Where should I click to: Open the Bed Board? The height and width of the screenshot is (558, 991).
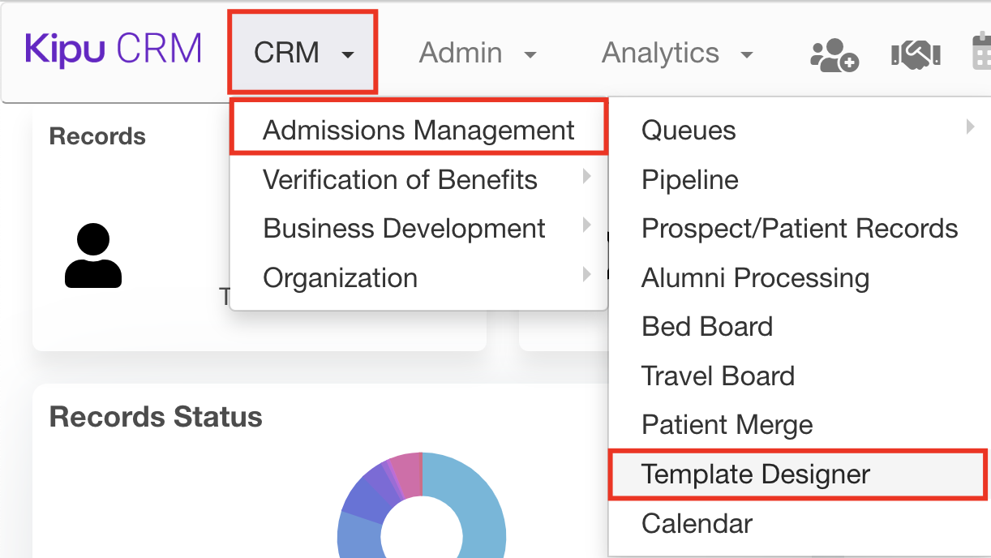coord(707,327)
